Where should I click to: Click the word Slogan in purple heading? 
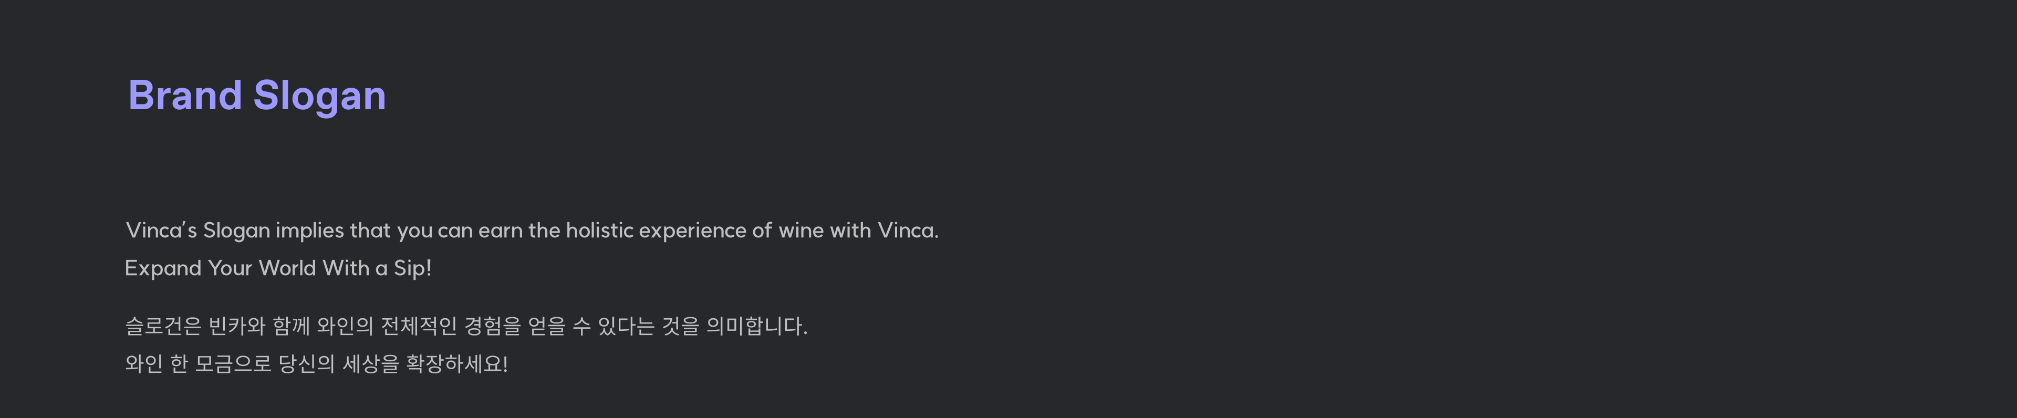pyautogui.click(x=319, y=97)
